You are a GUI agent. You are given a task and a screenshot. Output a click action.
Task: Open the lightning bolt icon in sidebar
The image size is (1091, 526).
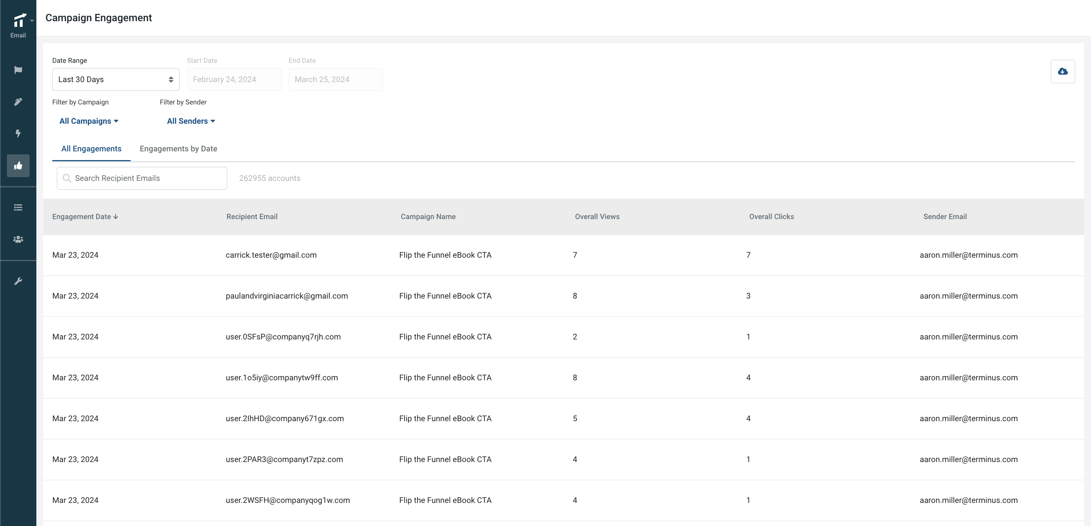[18, 133]
